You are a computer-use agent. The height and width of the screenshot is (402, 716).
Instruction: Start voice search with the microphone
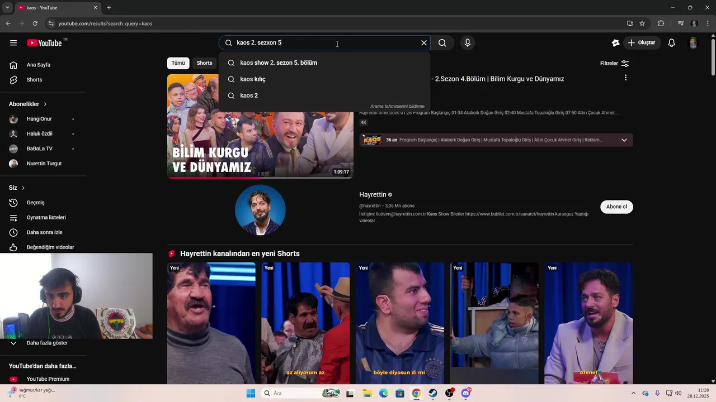tap(468, 43)
